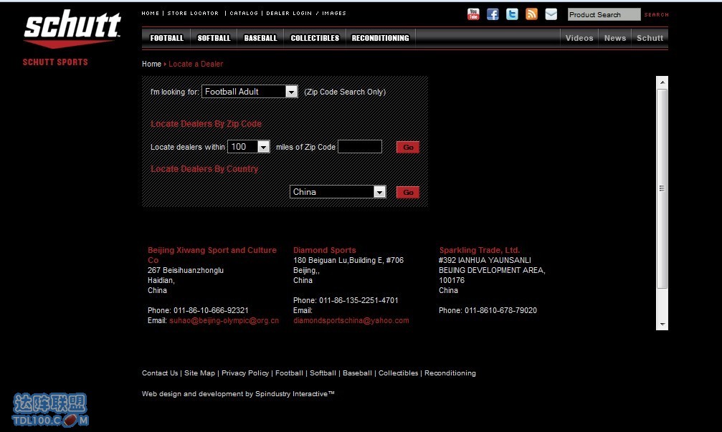Click the vertical scrollbar thumb
722x432 pixels.
pos(662,188)
